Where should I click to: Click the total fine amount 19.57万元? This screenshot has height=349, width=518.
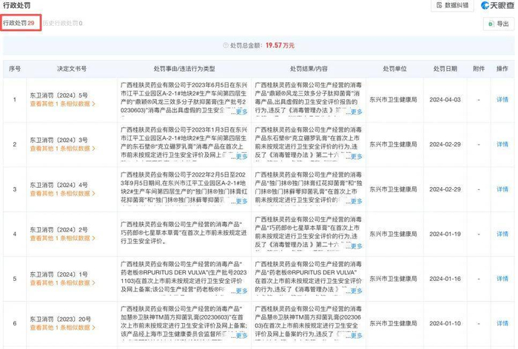pos(280,45)
